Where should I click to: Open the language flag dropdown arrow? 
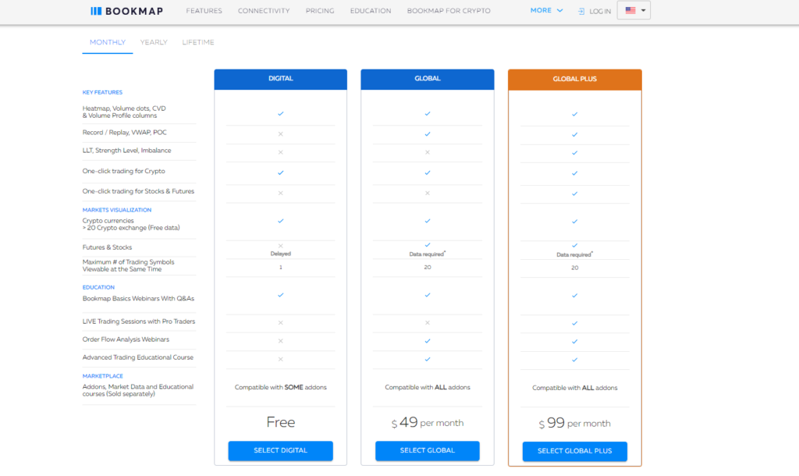[x=643, y=11]
